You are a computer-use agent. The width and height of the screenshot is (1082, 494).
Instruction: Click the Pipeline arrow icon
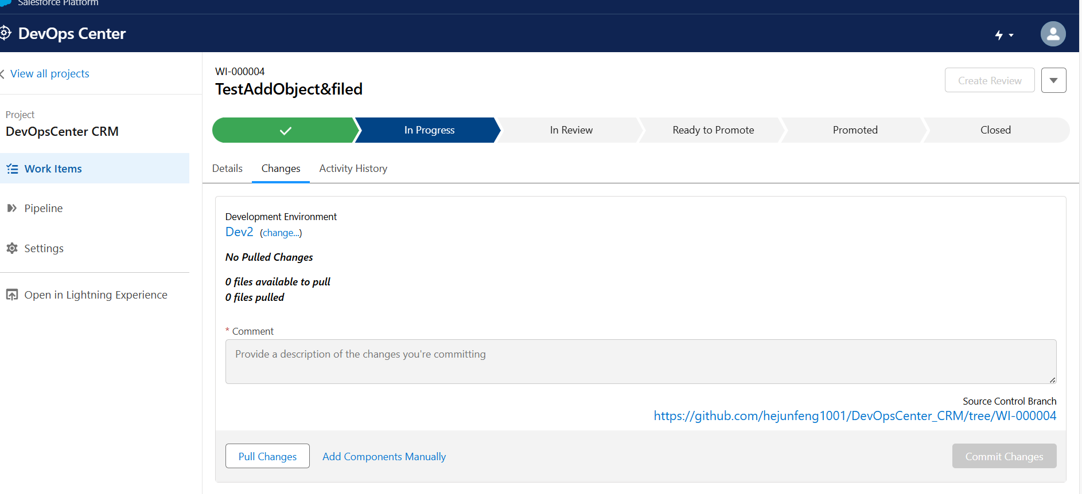(x=11, y=208)
